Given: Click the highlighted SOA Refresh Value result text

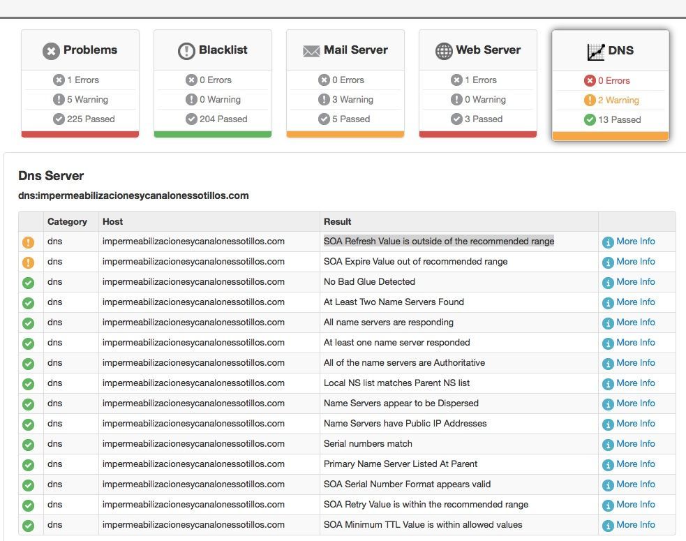Looking at the screenshot, I should (x=439, y=241).
